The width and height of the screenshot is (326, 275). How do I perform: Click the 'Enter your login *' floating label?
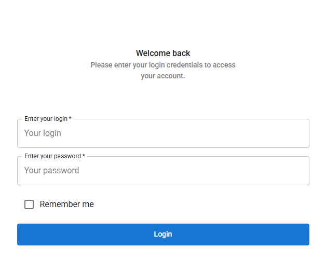pos(46,119)
